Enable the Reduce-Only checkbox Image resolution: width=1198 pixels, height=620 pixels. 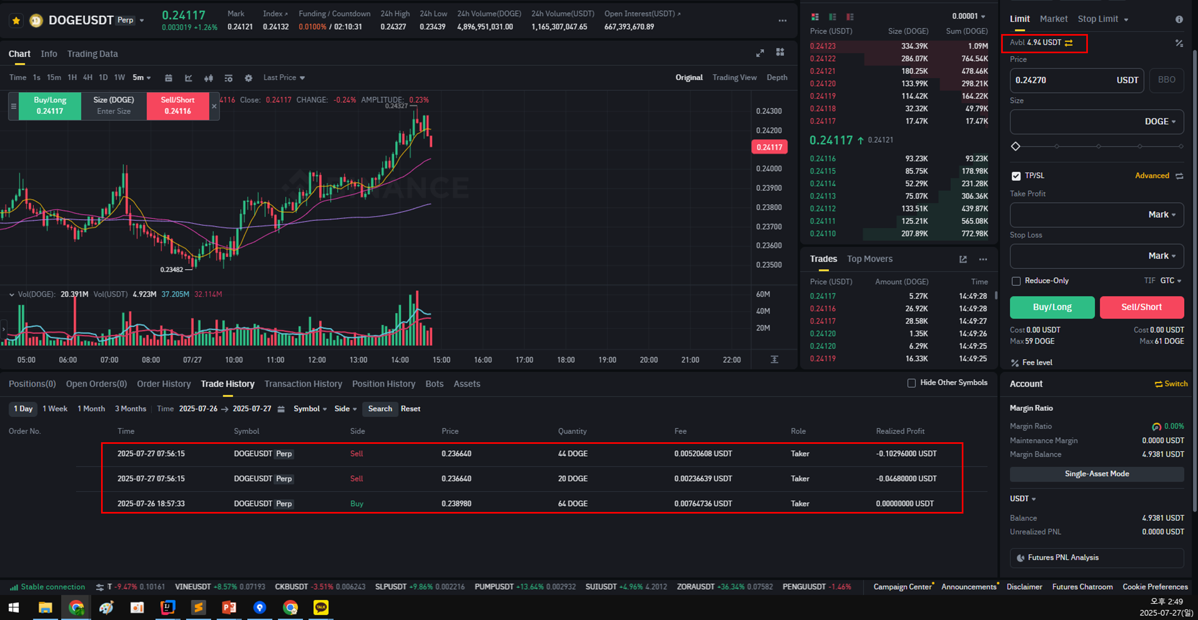1016,281
